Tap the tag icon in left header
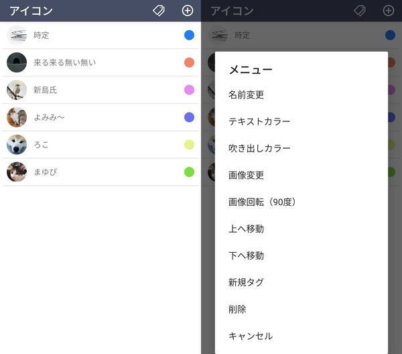 [x=159, y=11]
